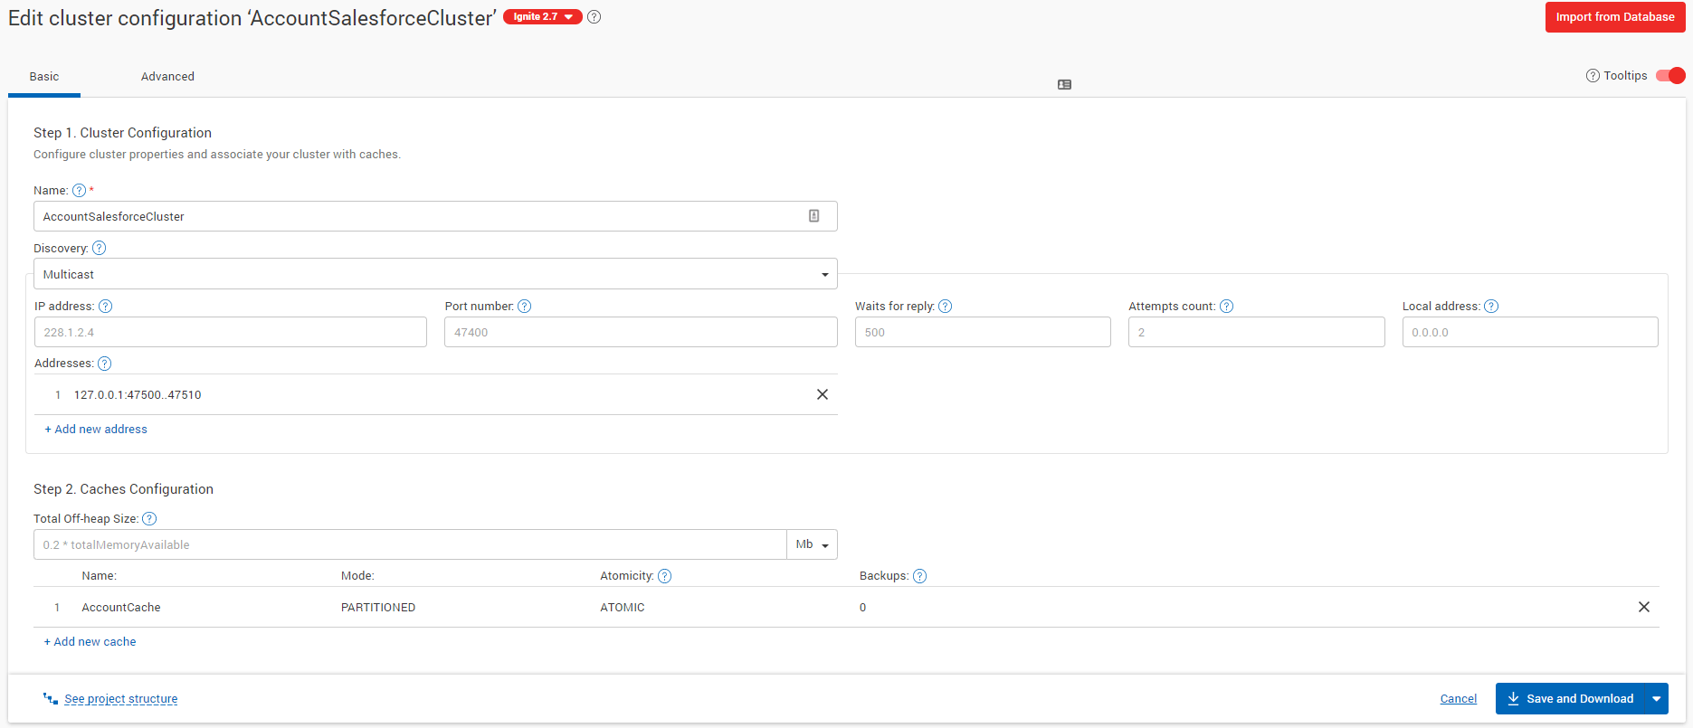This screenshot has width=1693, height=728.
Task: Click the See project structure link
Action: 120,699
